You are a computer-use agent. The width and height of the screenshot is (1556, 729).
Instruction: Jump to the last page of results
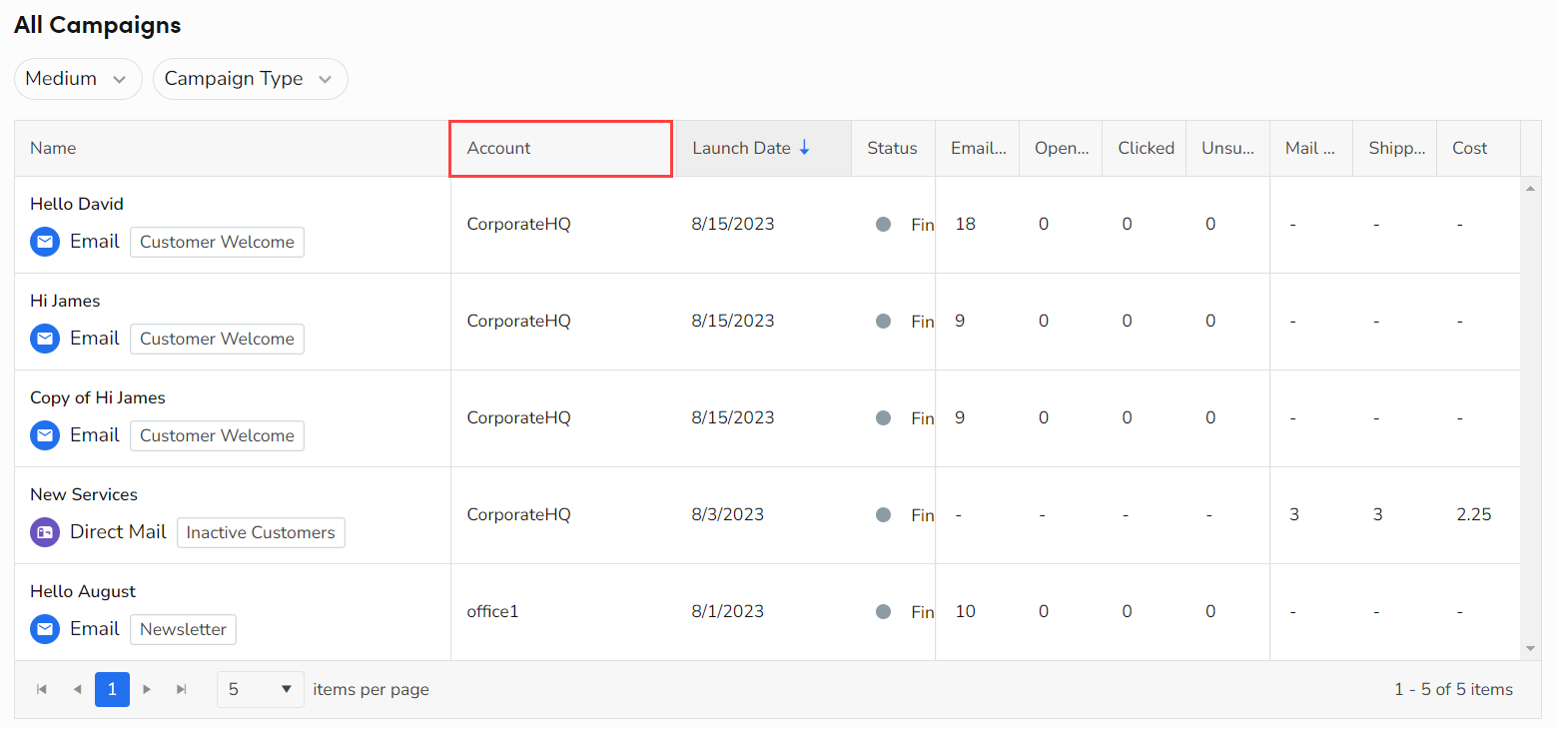point(182,689)
